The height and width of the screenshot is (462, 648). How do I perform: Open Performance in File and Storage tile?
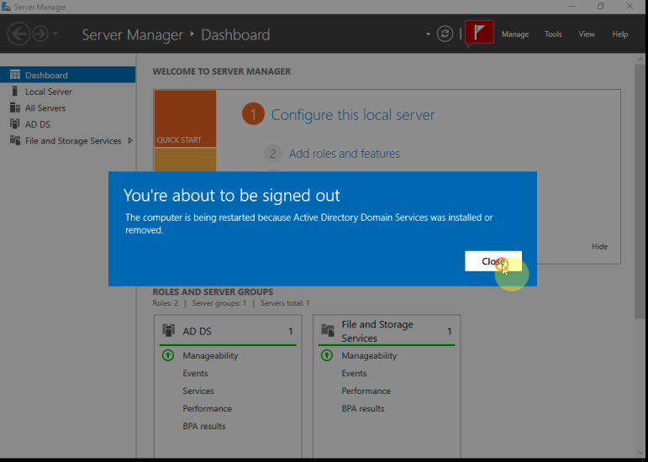[366, 391]
